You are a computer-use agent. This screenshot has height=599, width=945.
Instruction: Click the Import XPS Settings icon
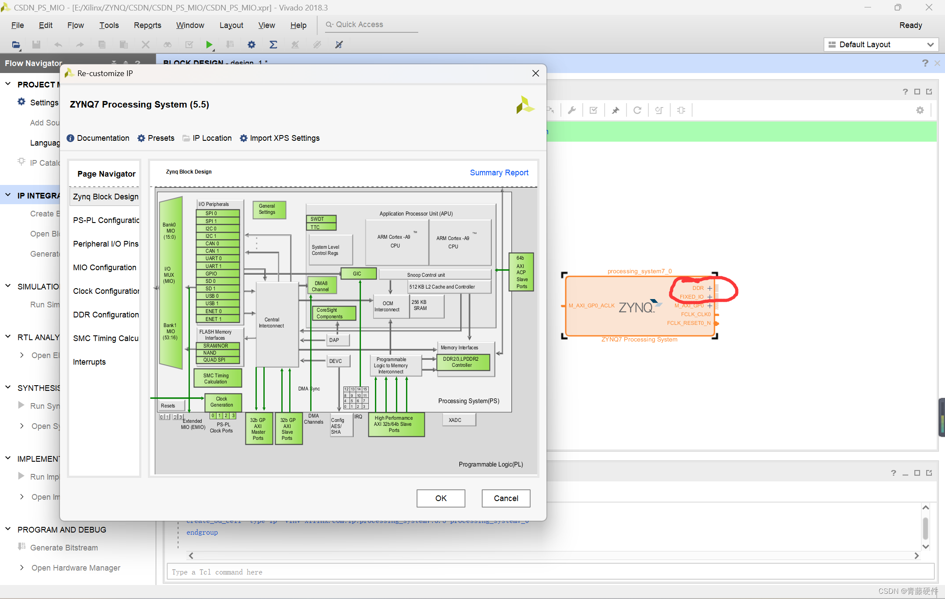point(245,139)
